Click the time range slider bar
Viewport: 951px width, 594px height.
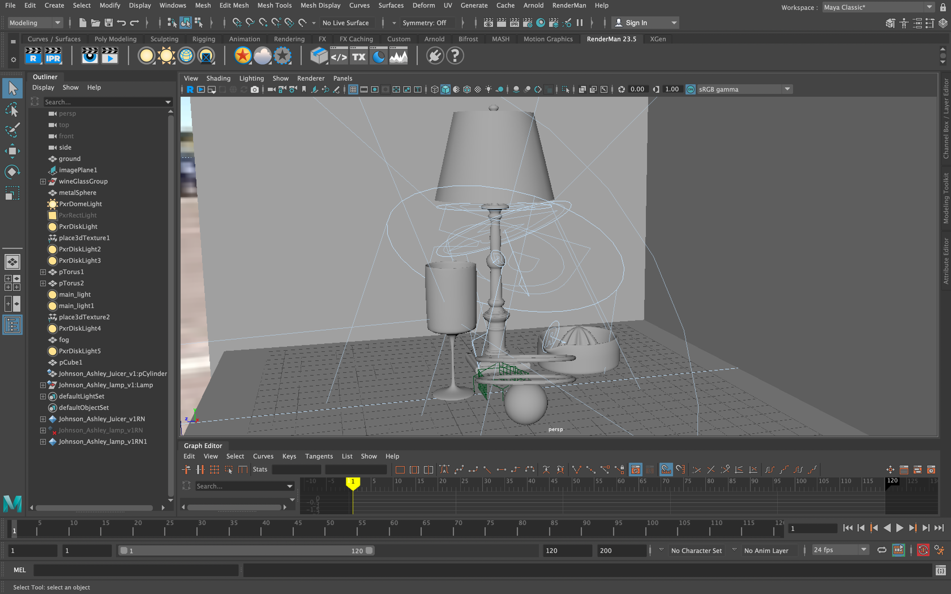tap(246, 551)
